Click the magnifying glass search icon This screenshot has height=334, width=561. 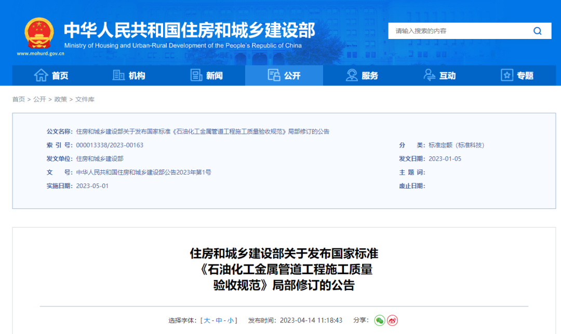coord(537,31)
